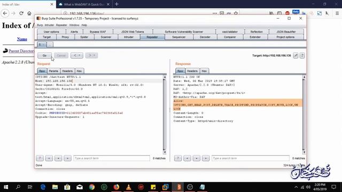This screenshot has height=192, width=342.
Task: Open the xssValidator tab
Action: [x=230, y=32]
